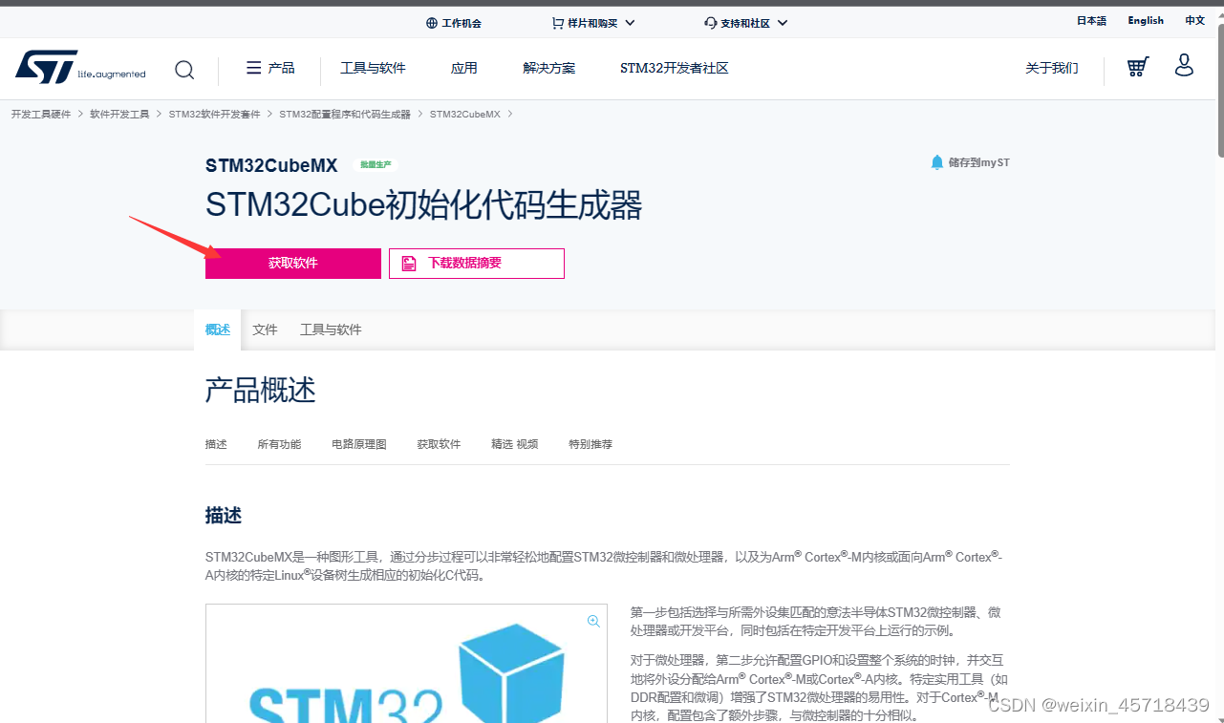Screen dimensions: 1224x723
Task: Switch language to English
Action: coord(1145,20)
